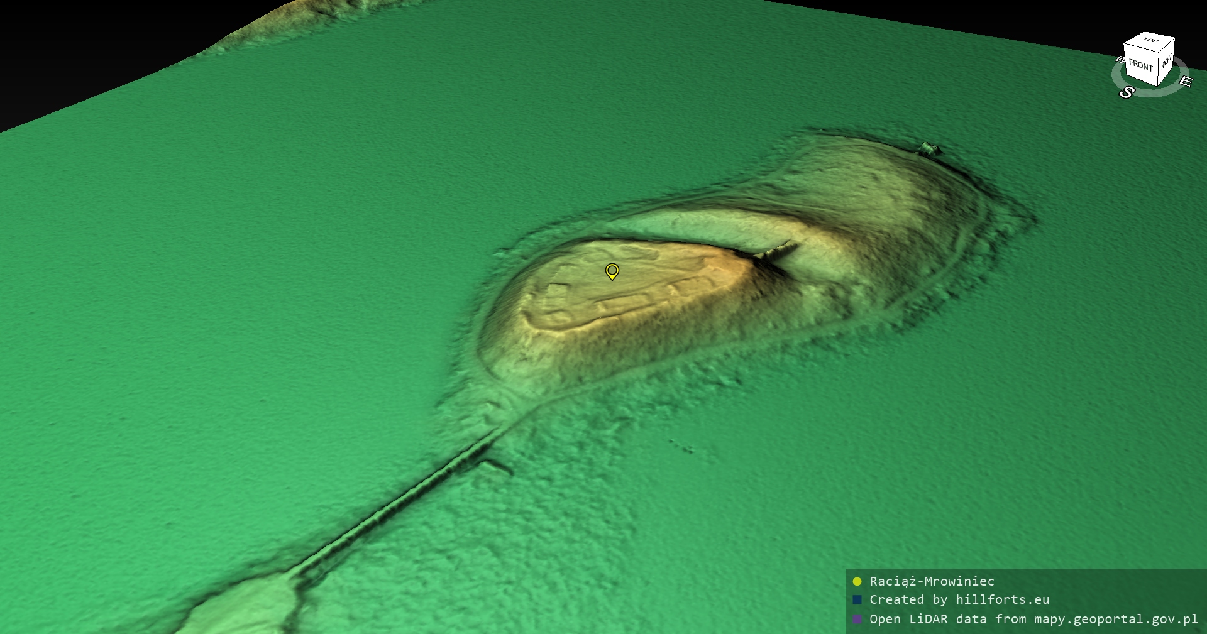Open the Raciąż-Mrowiniec legend label
Viewport: 1207px width, 634px height.
932,581
